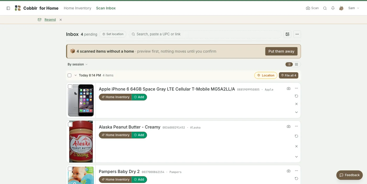
Task: Click the add image icon beside search
Action: (x=288, y=34)
